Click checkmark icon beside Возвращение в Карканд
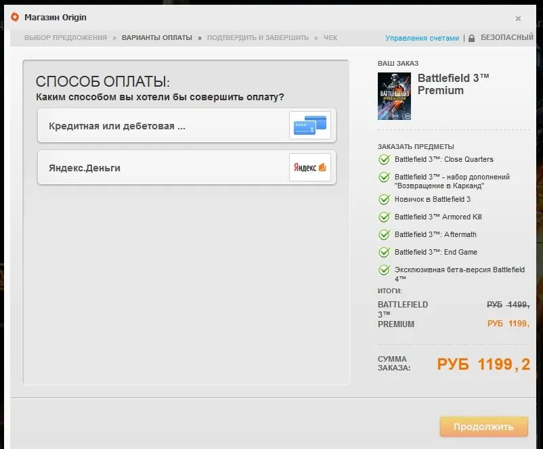The width and height of the screenshot is (543, 449). pyautogui.click(x=384, y=177)
